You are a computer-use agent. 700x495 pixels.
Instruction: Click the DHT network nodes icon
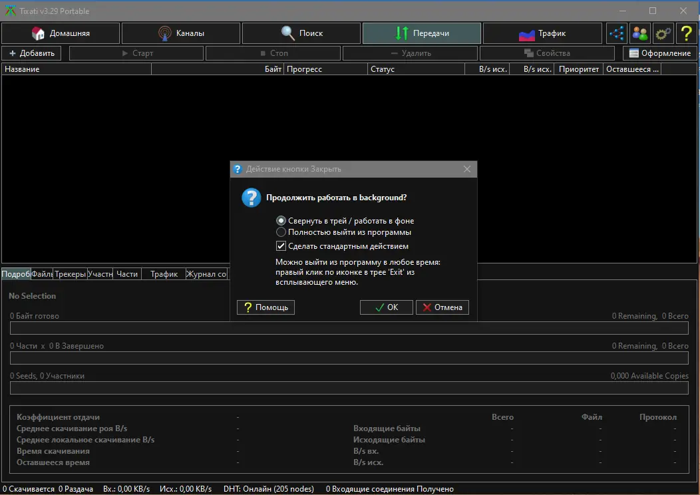pos(617,33)
